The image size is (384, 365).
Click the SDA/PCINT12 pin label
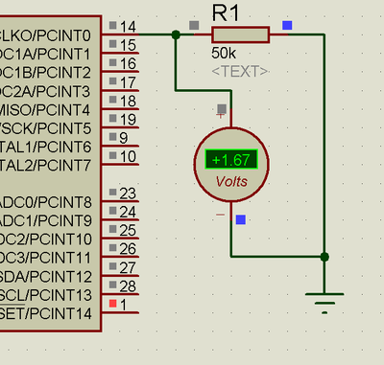coord(45,277)
